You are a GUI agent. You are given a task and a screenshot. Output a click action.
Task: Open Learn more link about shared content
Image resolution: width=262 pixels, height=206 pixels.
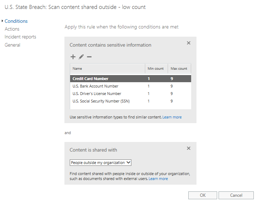click(158, 179)
